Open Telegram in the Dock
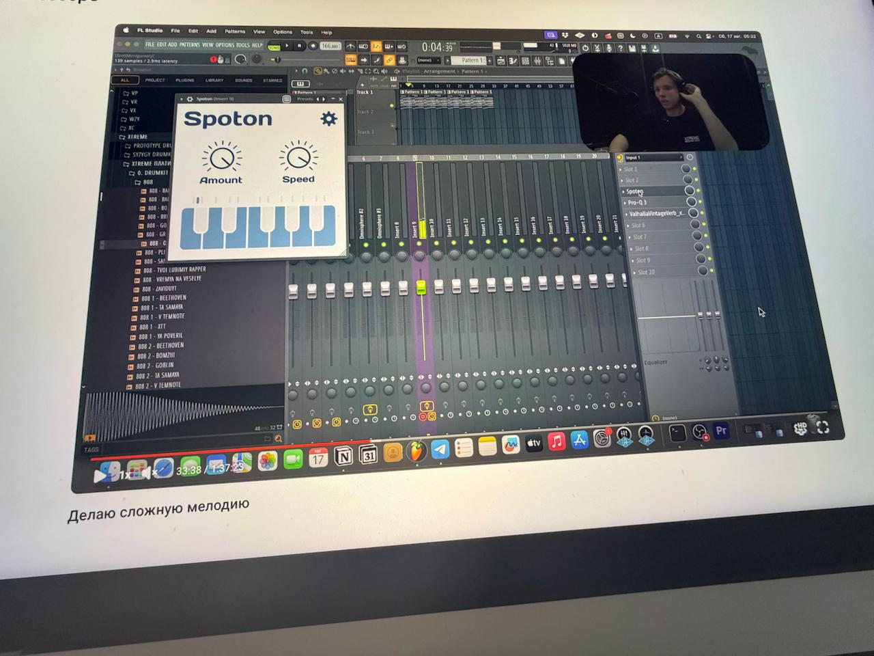874x656 pixels. point(440,450)
